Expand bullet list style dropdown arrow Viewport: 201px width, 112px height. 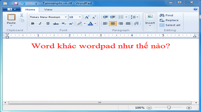coord(126,17)
